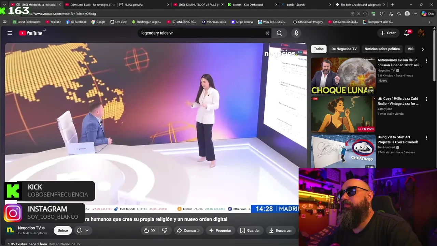The height and width of the screenshot is (246, 437).
Task: Expand the bookmarks bar overflow chevron
Action: [x=429, y=22]
